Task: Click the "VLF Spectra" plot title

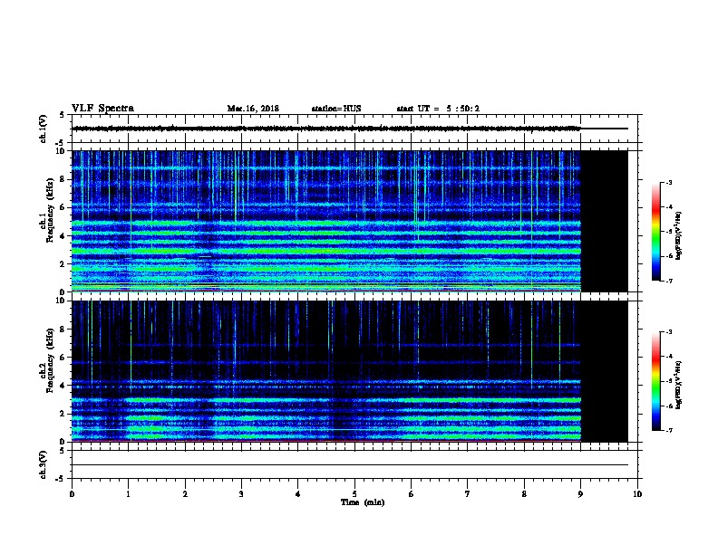Action: (102, 109)
